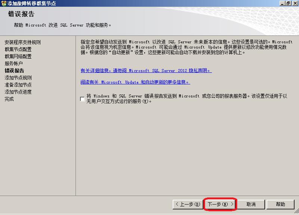Click the 帮助 Microsoft 改进 SQL Server subtitle
The image size is (299, 215).
(62, 25)
